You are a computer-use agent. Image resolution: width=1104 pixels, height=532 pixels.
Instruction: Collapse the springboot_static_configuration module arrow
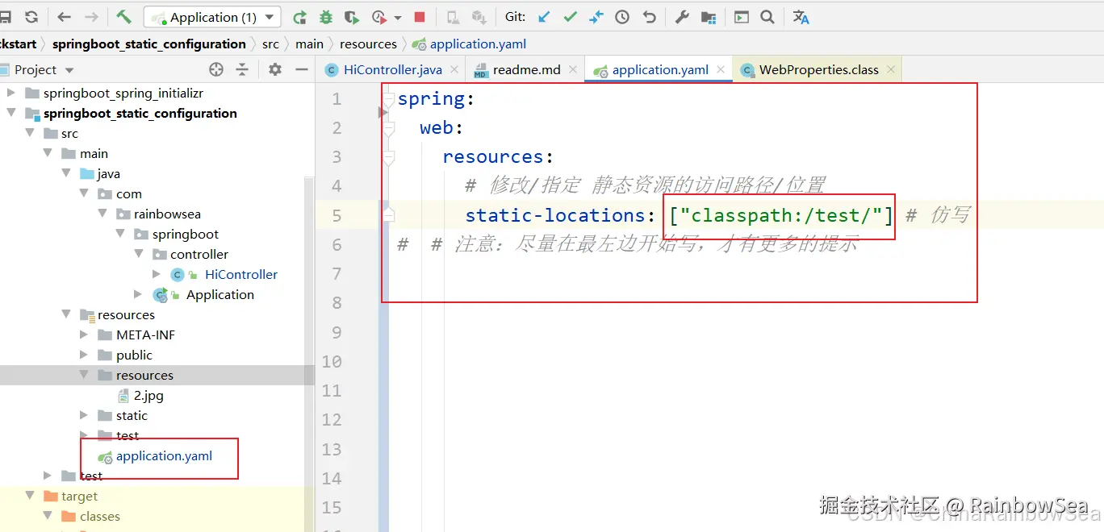11,113
